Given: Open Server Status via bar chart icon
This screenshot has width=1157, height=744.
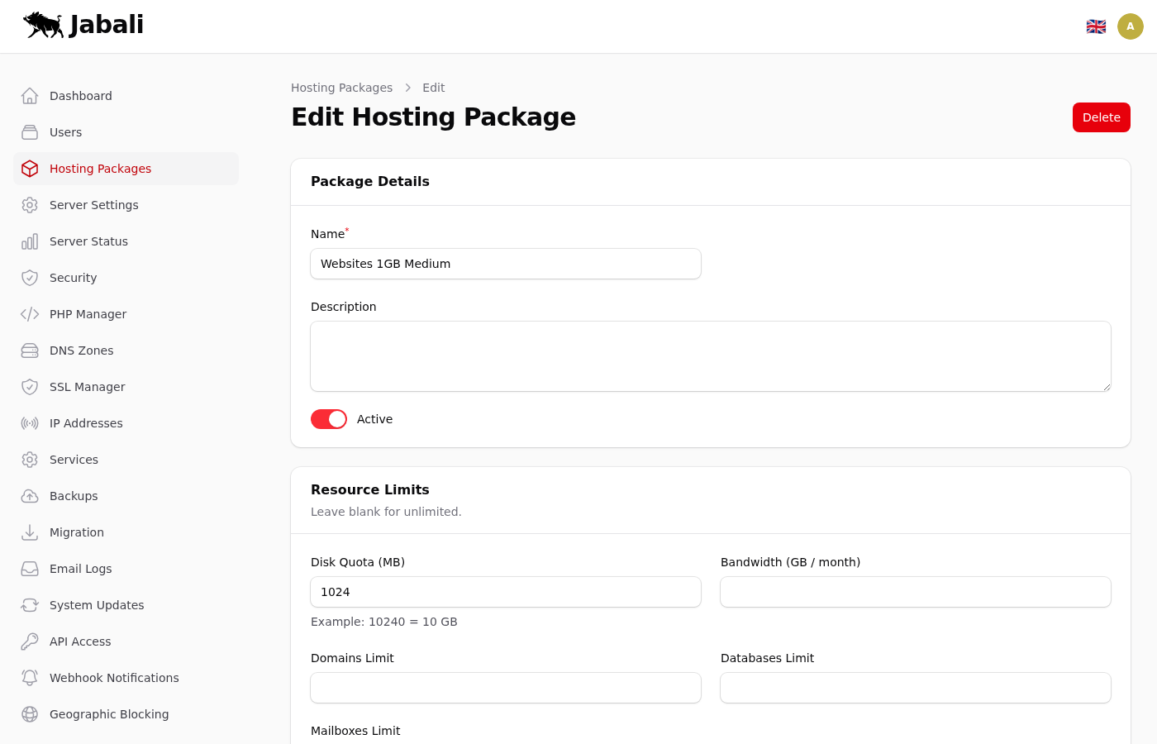Looking at the screenshot, I should tap(30, 241).
